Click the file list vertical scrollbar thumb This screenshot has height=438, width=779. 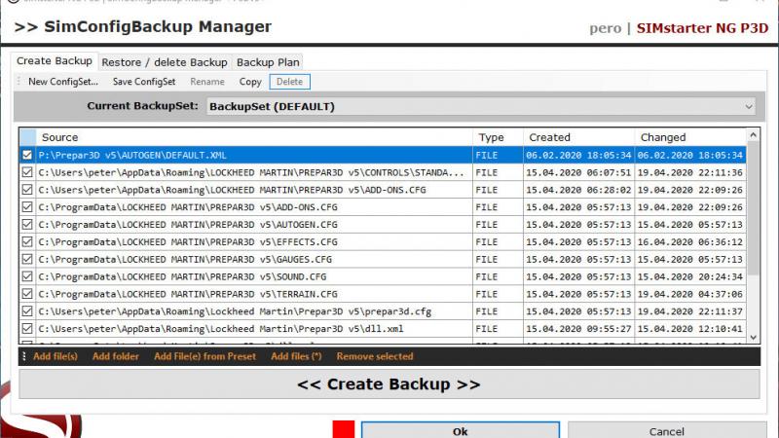(753, 208)
